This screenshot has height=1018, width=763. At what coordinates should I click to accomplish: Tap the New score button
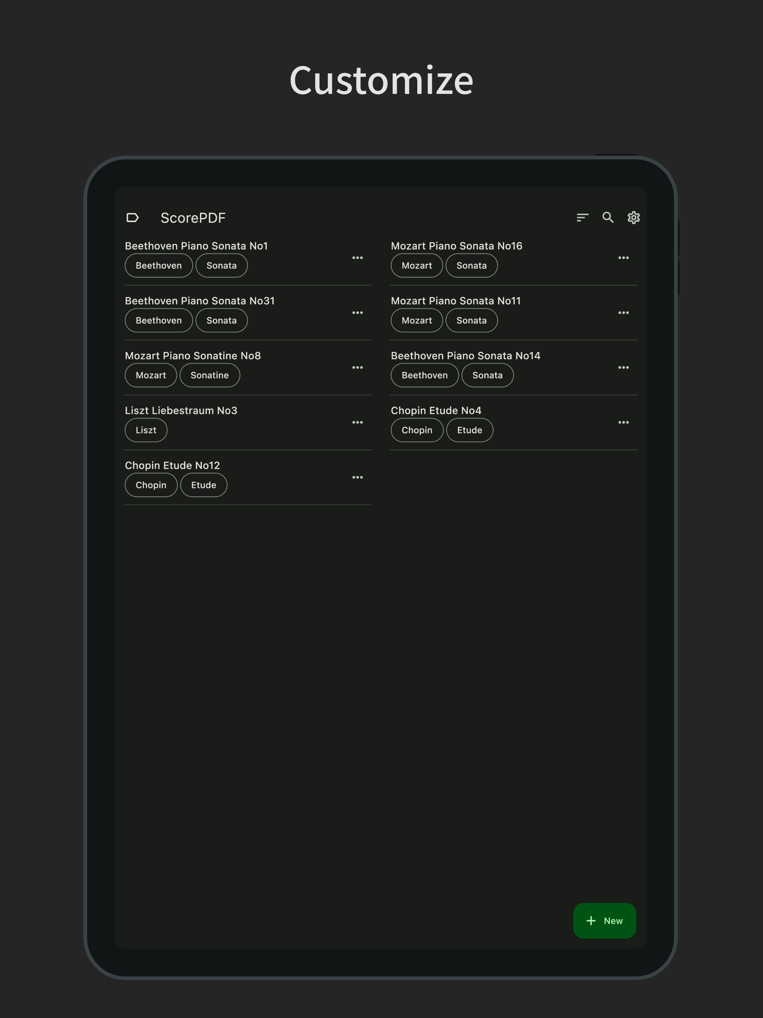coord(604,921)
